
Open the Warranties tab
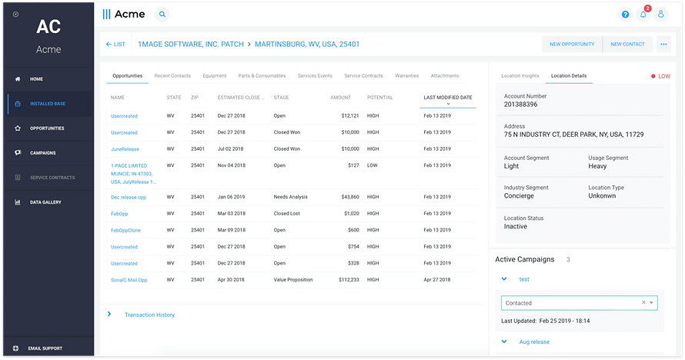point(406,76)
